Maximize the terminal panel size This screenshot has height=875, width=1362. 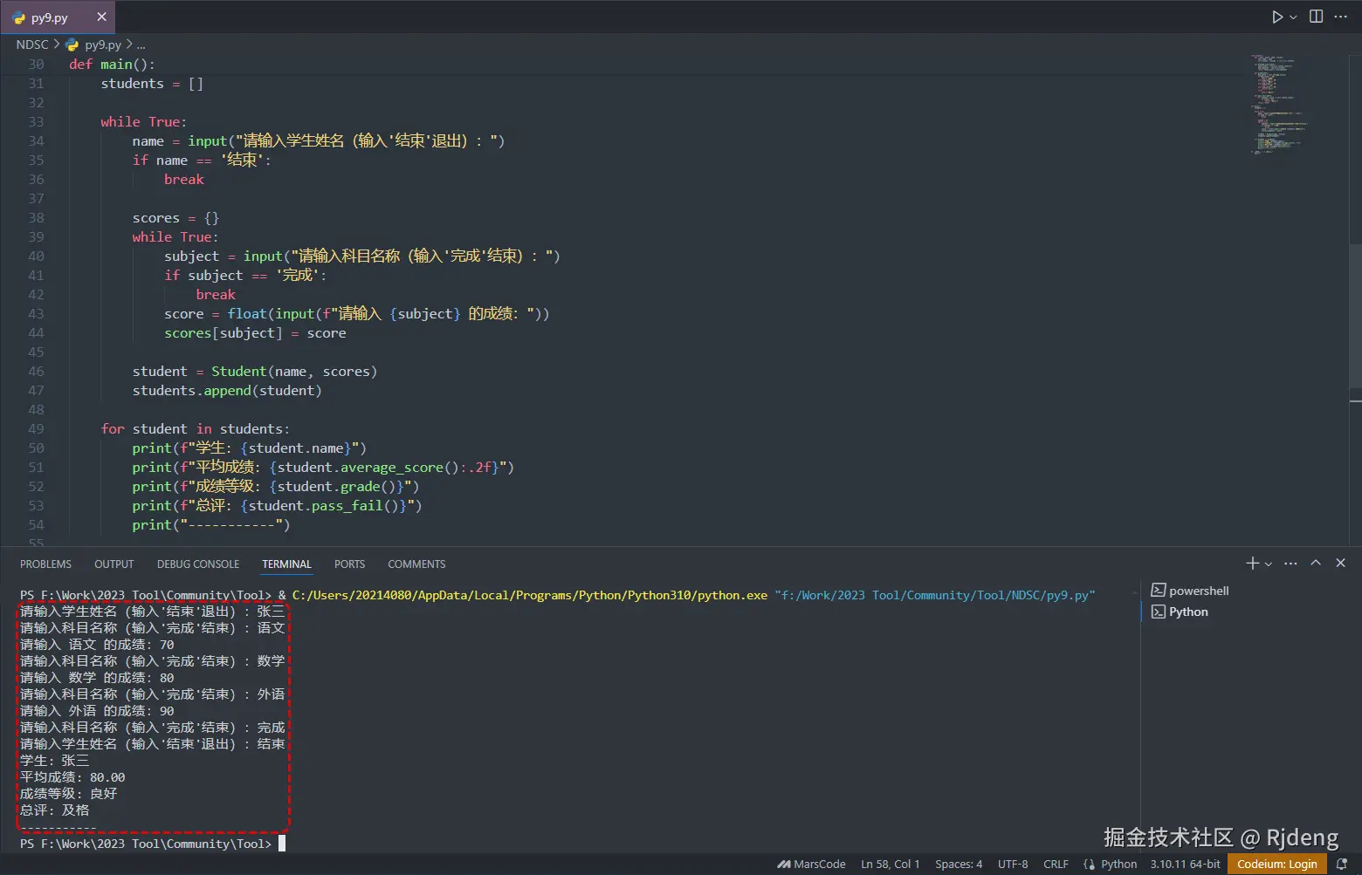click(x=1316, y=564)
